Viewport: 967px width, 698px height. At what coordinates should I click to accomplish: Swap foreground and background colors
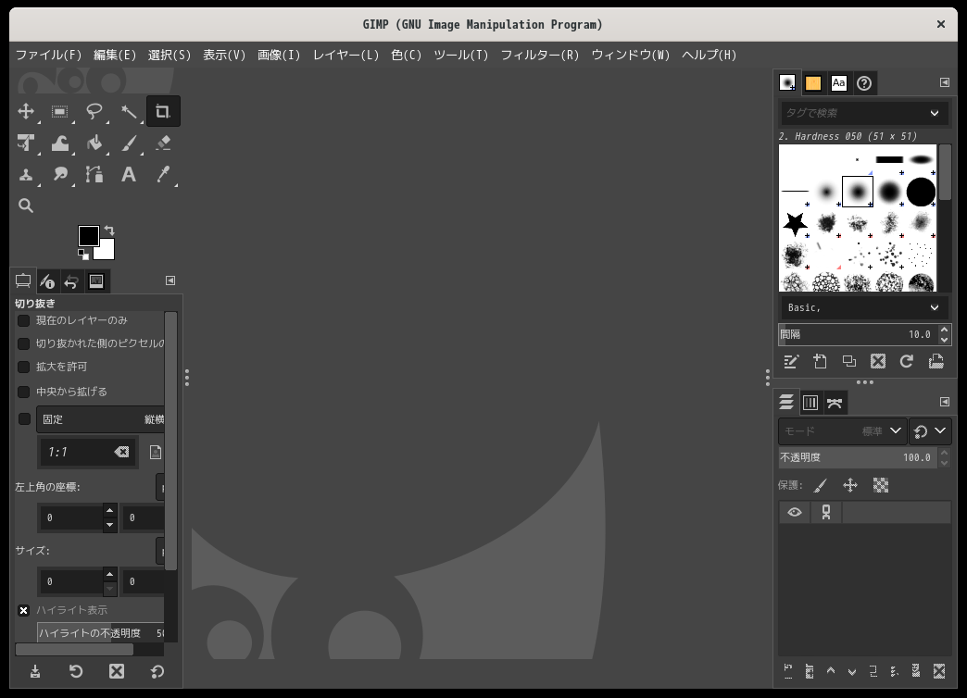click(109, 231)
